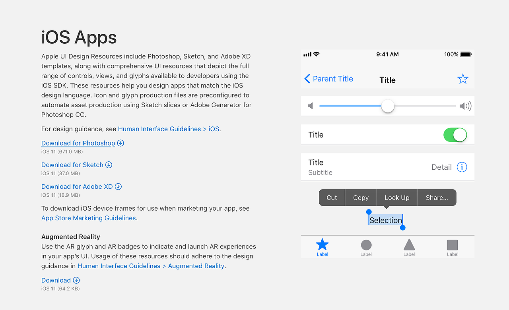Tap the star favorite icon in navigation bar
Screen dimensions: 509x310
[x=462, y=79]
